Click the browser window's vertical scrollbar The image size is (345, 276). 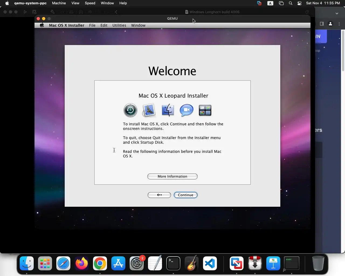coord(343,51)
